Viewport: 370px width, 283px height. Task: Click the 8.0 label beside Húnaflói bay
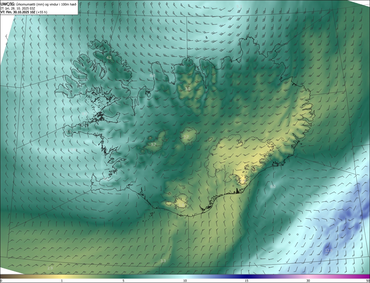tap(152, 76)
